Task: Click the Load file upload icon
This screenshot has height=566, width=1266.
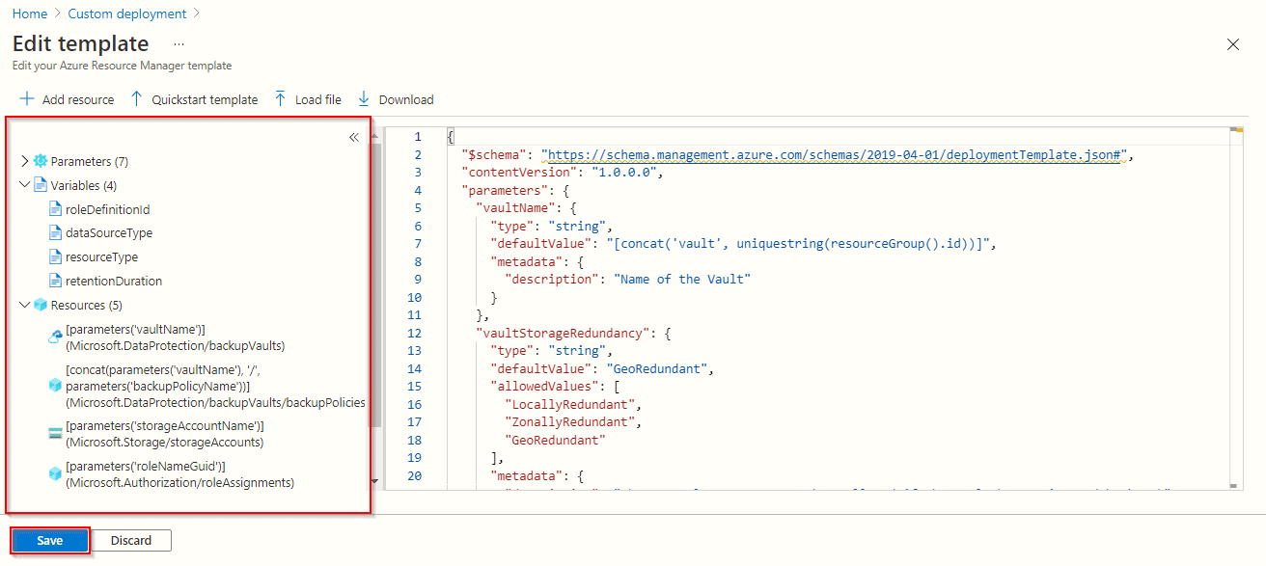Action: 280,99
